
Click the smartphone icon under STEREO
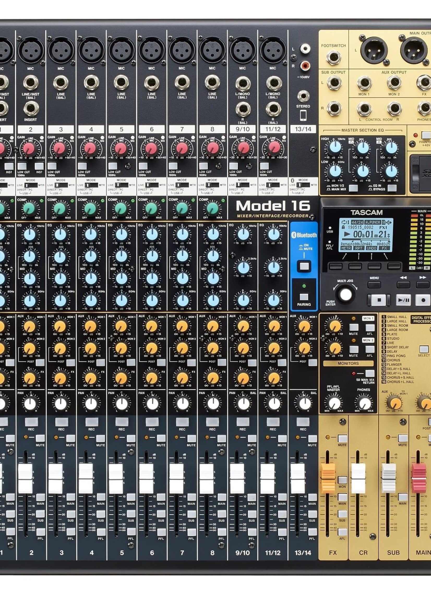(x=303, y=115)
